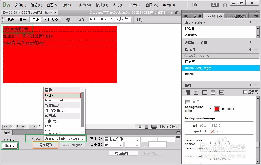Image resolution: width=261 pixels, height=165 pixels.
Task: Click the body tag in tag selector
Action: 20,127
